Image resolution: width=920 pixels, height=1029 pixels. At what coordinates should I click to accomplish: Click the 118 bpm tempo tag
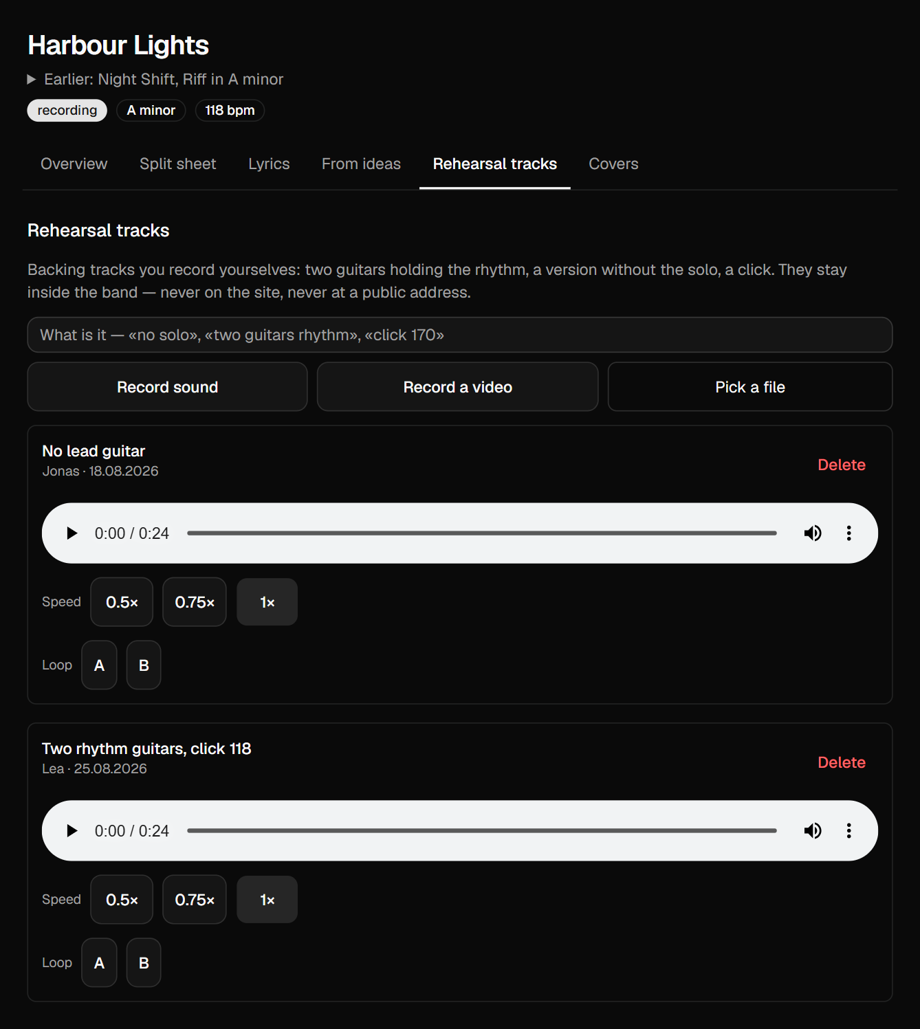230,111
